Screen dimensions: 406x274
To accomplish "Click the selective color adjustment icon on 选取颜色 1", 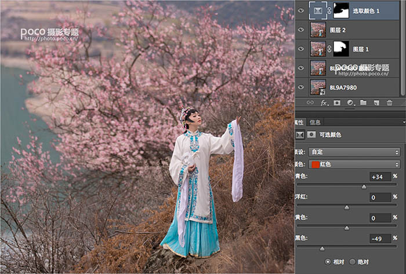I will pyautogui.click(x=318, y=10).
